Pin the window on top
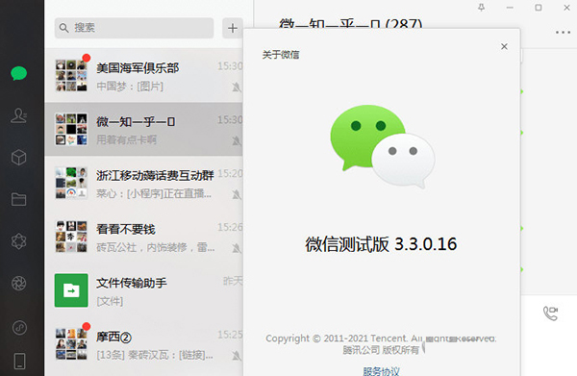 click(482, 8)
